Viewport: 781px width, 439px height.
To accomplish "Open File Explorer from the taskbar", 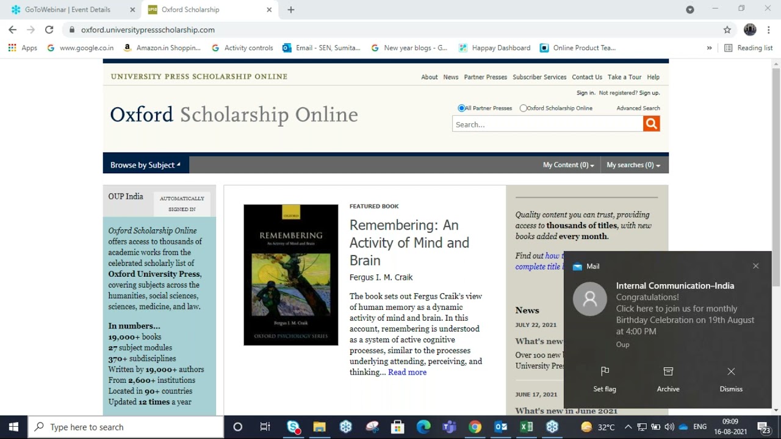I will 319,427.
